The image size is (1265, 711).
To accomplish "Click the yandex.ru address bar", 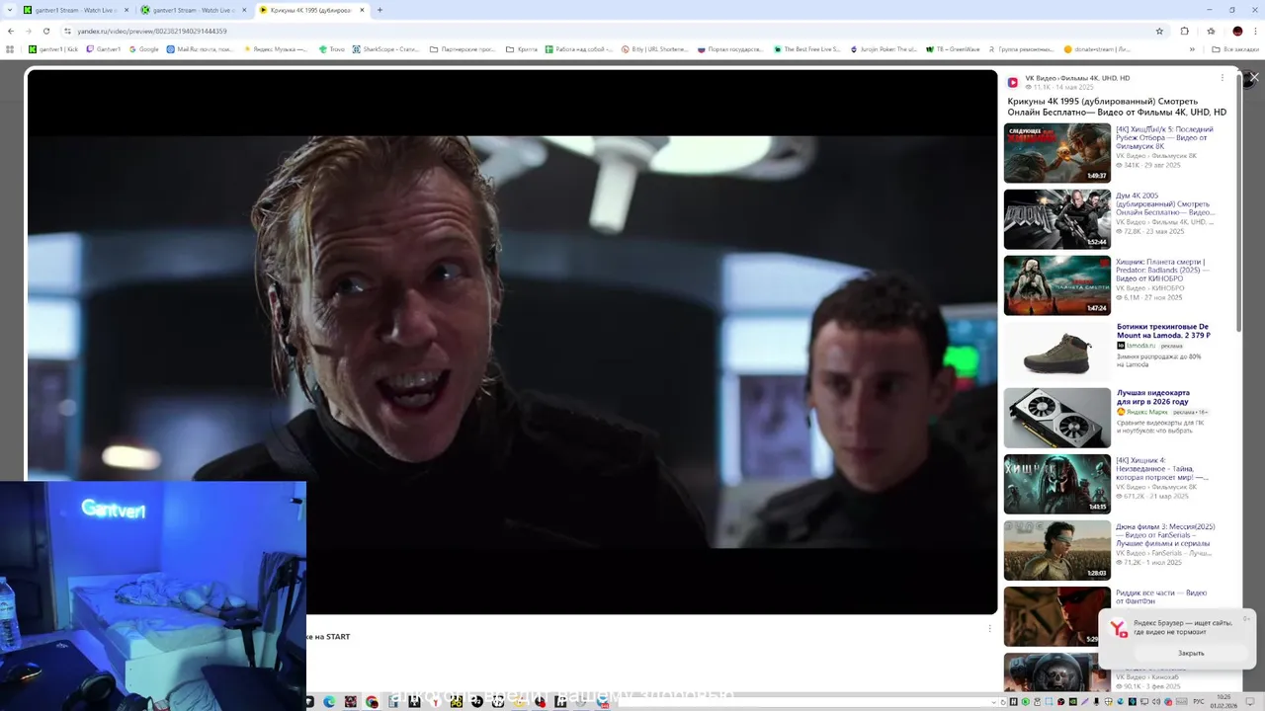I will click(x=593, y=31).
